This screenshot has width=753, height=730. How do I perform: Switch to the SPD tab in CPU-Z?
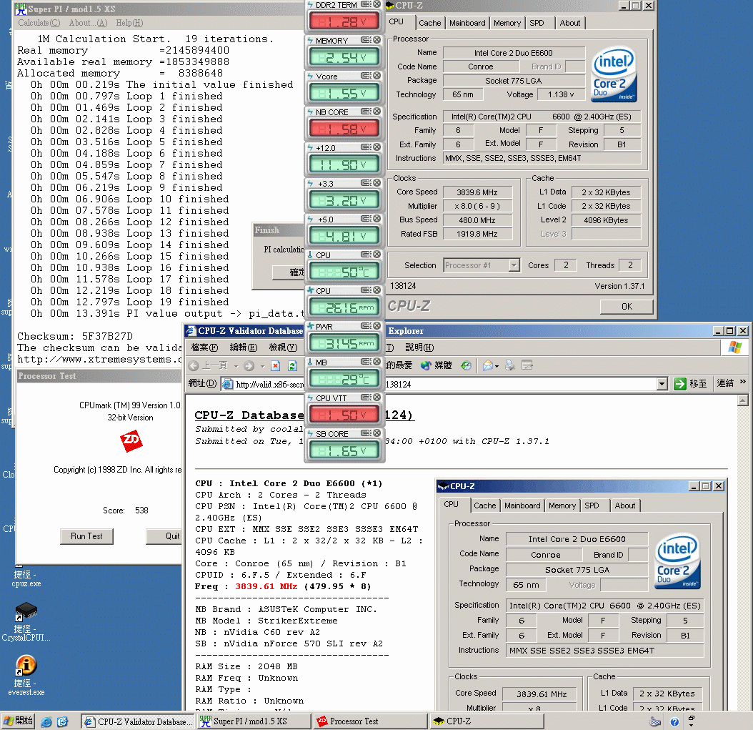click(537, 23)
